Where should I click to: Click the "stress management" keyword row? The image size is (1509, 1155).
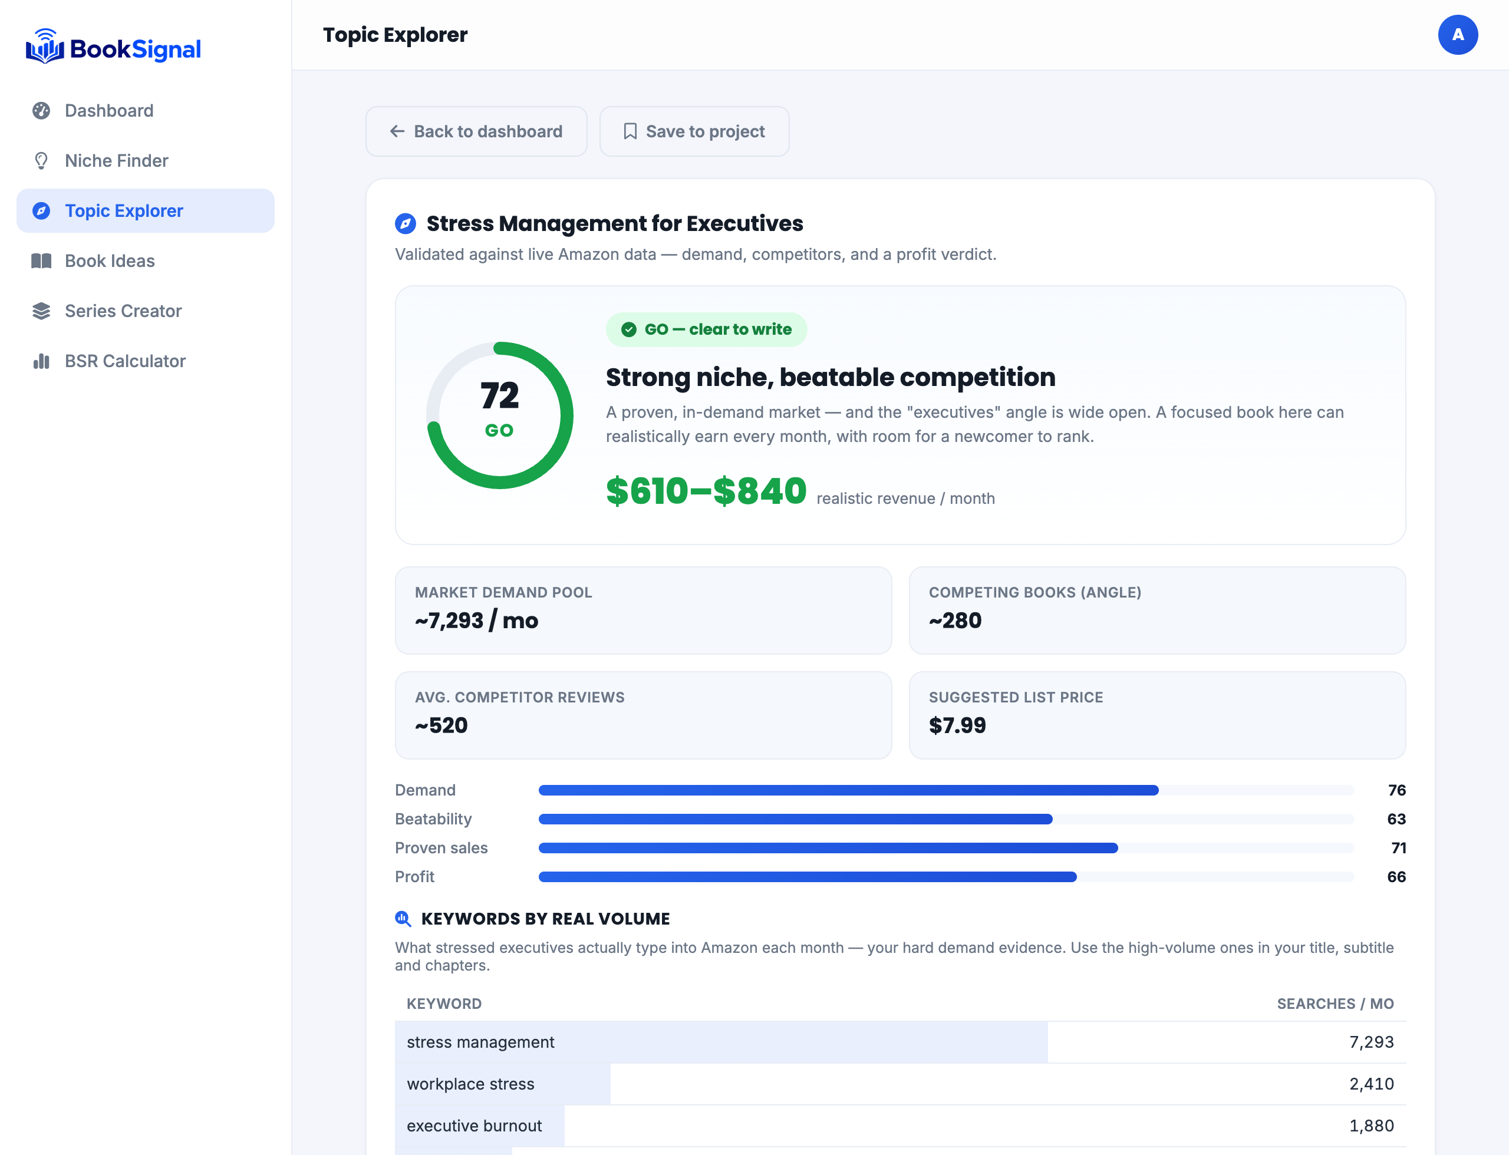click(900, 1042)
